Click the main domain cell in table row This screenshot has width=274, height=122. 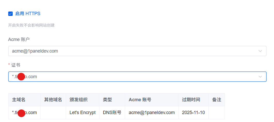coord(24,113)
